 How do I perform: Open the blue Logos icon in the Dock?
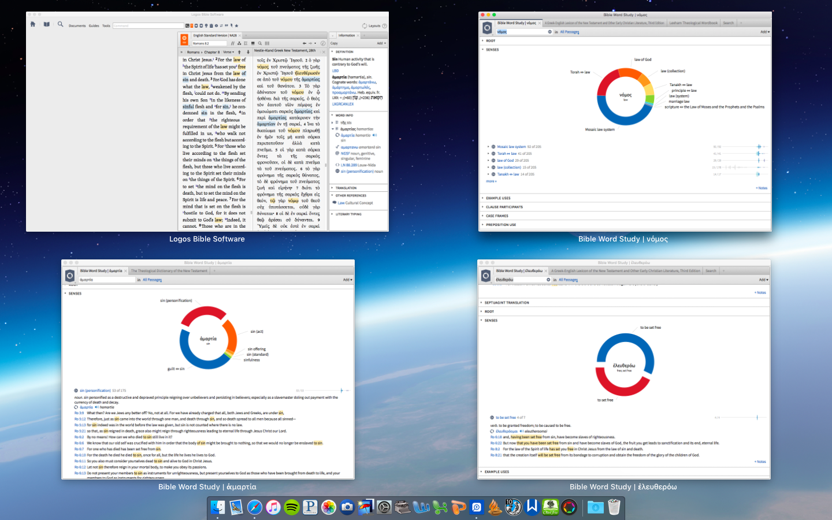click(477, 507)
